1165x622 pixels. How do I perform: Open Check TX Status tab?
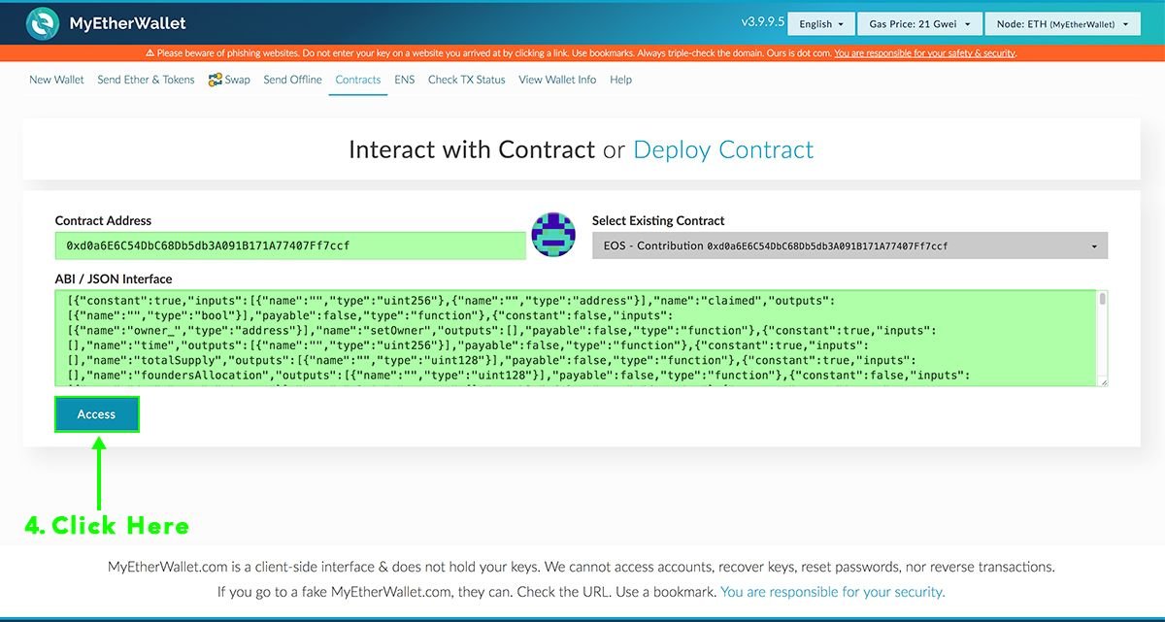tap(467, 80)
